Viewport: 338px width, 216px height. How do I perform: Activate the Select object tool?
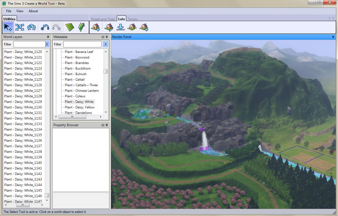[8, 27]
